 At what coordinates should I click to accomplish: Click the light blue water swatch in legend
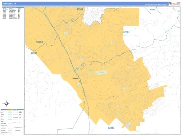coord(10,115)
